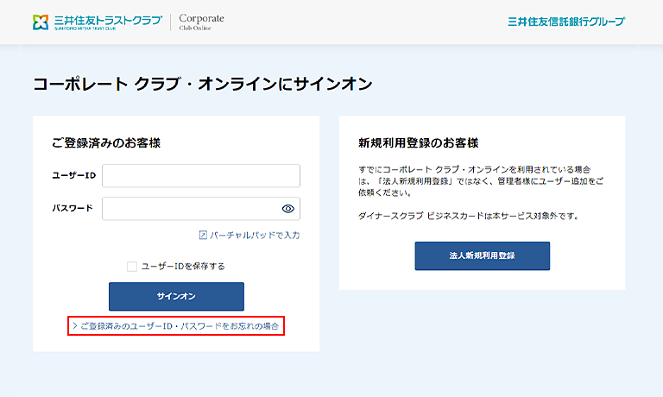Click the Sumitomo Mitsui Trust Club logo
663x397 pixels.
point(98,22)
